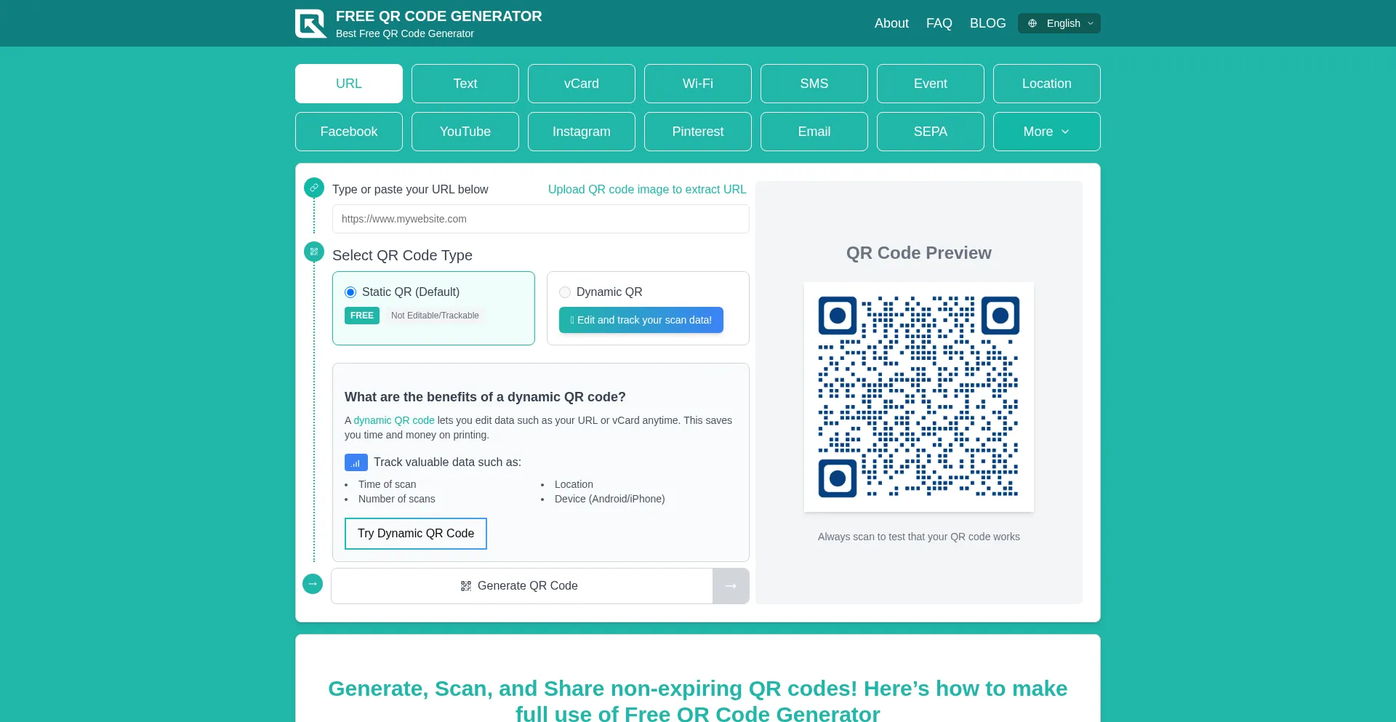Click 'What are the benefits' heading
Image resolution: width=1396 pixels, height=722 pixels.
[x=485, y=397]
